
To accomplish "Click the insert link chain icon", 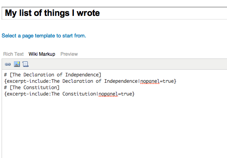I will [x=8, y=64].
